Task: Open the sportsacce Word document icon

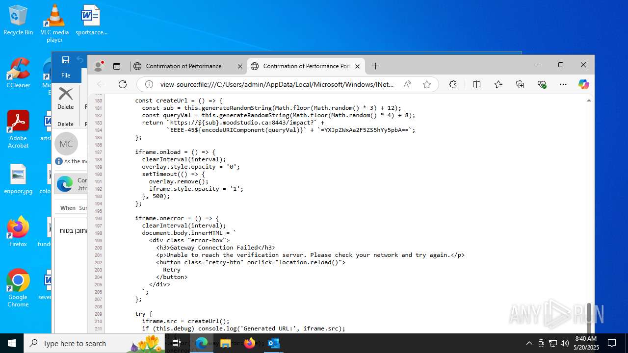Action: [91, 21]
